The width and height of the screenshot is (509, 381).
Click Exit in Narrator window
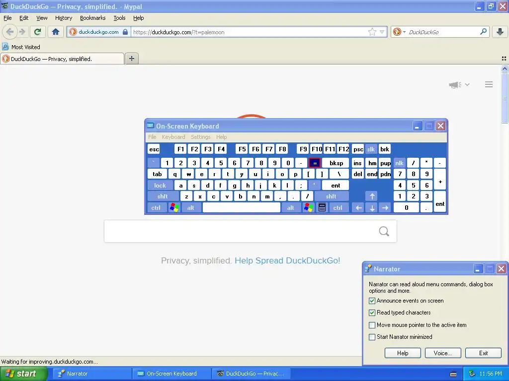pyautogui.click(x=483, y=353)
